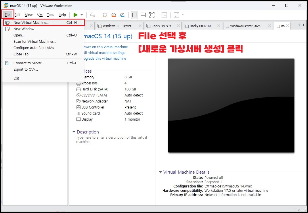
Task: Revert to snapshot using the orange arrow clock icon
Action: click(x=114, y=15)
